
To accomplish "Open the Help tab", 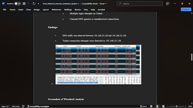I will pyautogui.click(x=93, y=10).
